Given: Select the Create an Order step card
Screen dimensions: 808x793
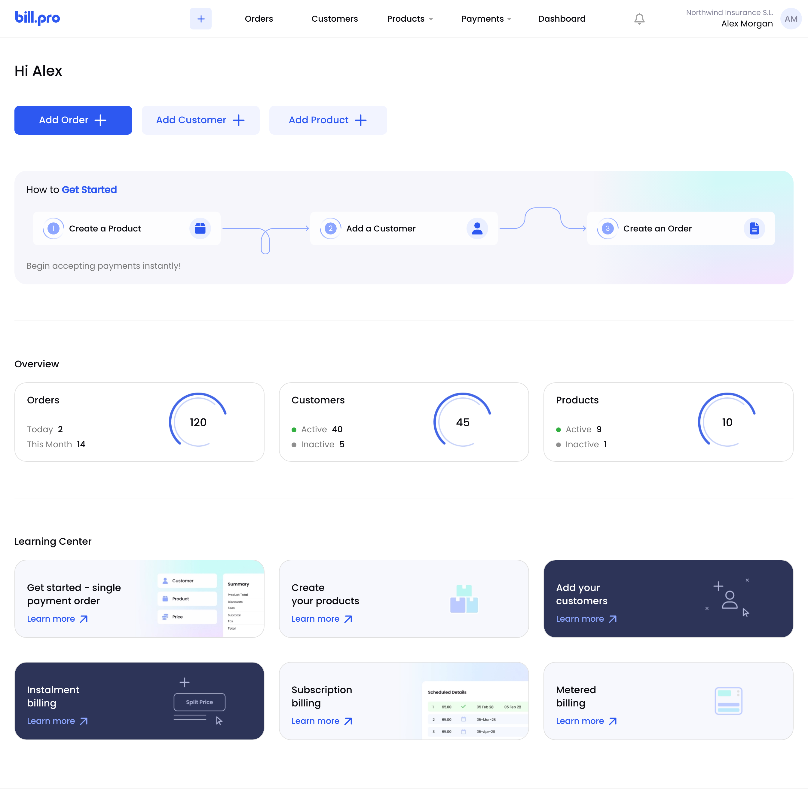Looking at the screenshot, I should [681, 228].
